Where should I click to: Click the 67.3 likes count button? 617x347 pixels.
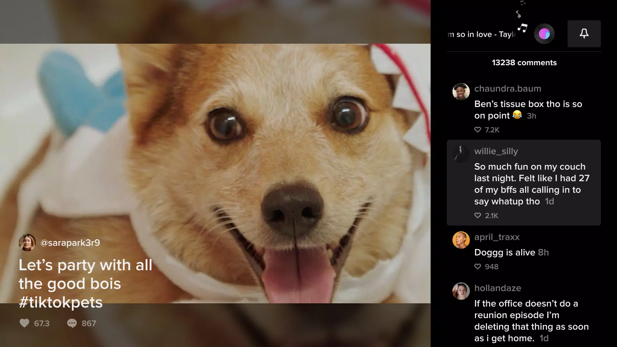click(x=34, y=323)
